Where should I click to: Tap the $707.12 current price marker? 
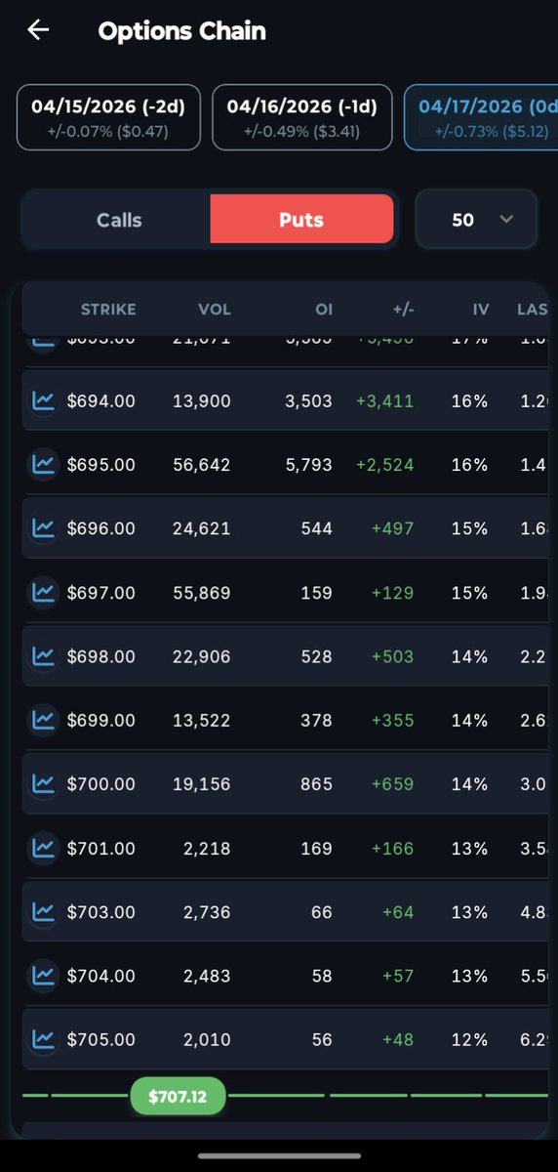(x=178, y=1097)
